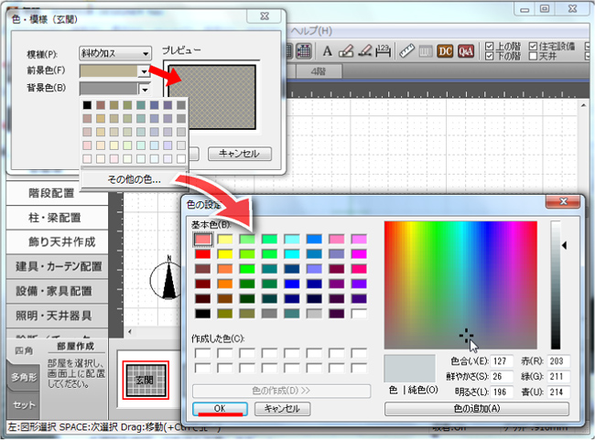The width and height of the screenshot is (595, 440).
Task: Pick the black swatch in the dropdown palette
Action: 87,105
